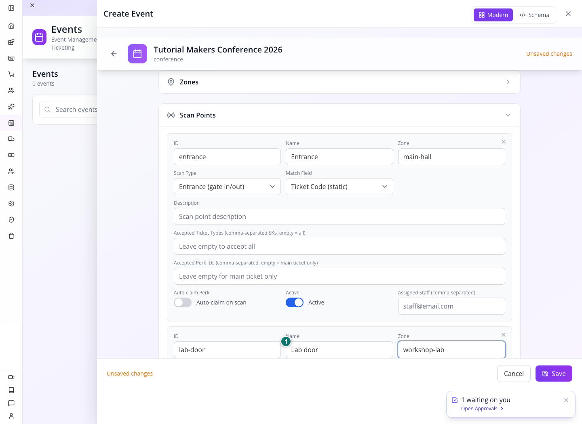Open the user profile icon at sidebar bottom
Image resolution: width=582 pixels, height=424 pixels.
(x=11, y=416)
